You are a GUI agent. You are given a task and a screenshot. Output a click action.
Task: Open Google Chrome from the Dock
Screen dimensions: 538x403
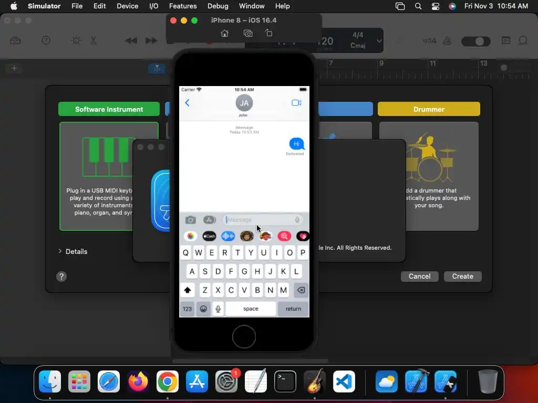pyautogui.click(x=168, y=381)
